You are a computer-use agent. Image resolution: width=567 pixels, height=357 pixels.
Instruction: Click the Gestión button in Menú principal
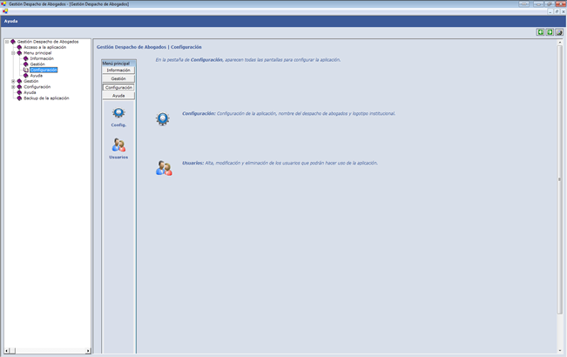click(x=118, y=78)
